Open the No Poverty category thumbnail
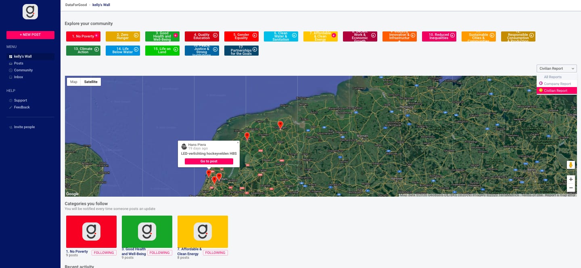This screenshot has width=581, height=268. [x=91, y=231]
